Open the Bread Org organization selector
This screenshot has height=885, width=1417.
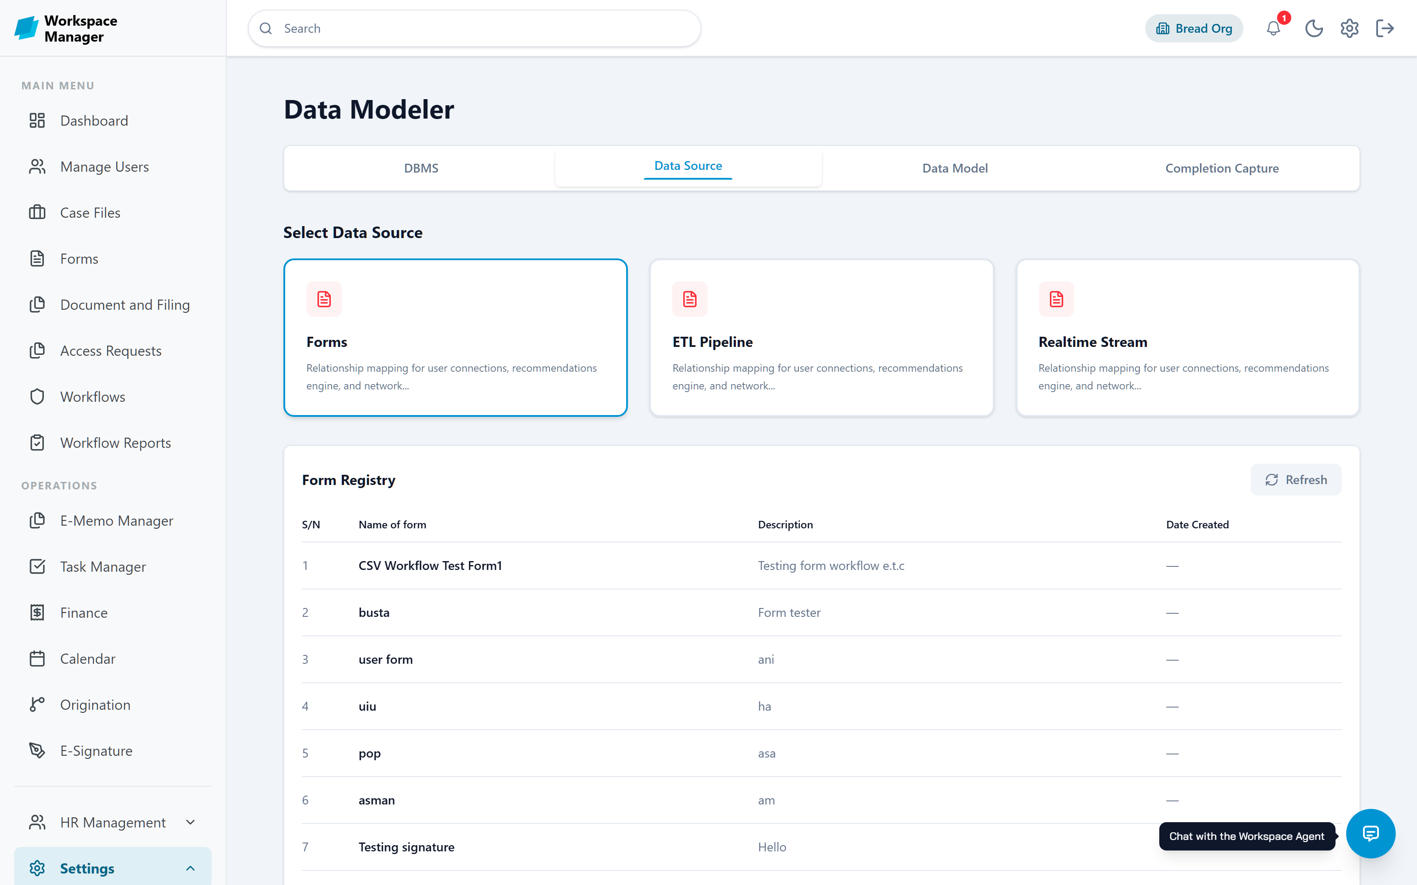tap(1194, 28)
